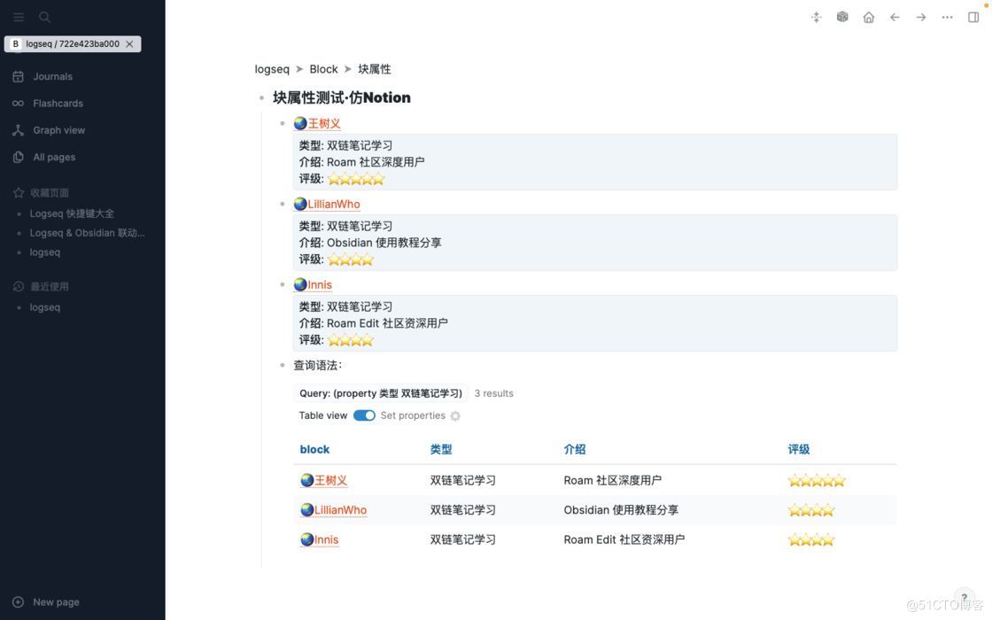Open All pages from the sidebar
The width and height of the screenshot is (992, 620).
(54, 157)
